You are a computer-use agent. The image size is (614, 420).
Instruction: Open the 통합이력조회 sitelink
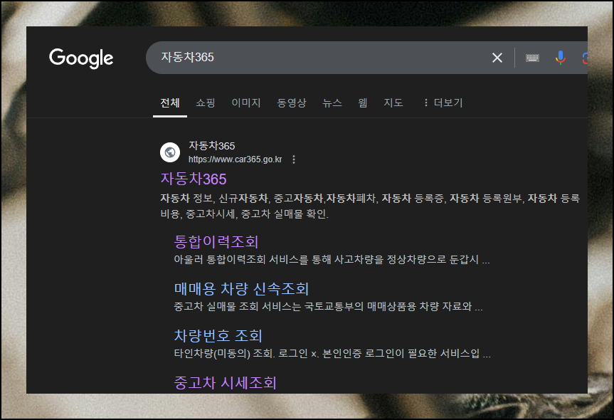(x=216, y=242)
